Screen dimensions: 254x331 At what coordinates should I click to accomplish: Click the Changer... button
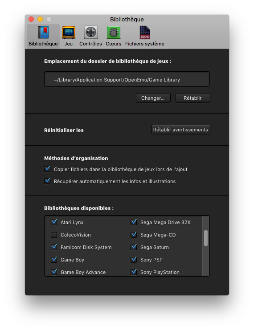(153, 98)
